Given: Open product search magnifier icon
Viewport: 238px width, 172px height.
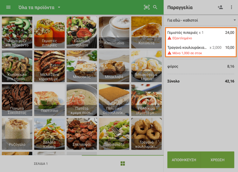Looking at the screenshot, I should click(x=155, y=7).
